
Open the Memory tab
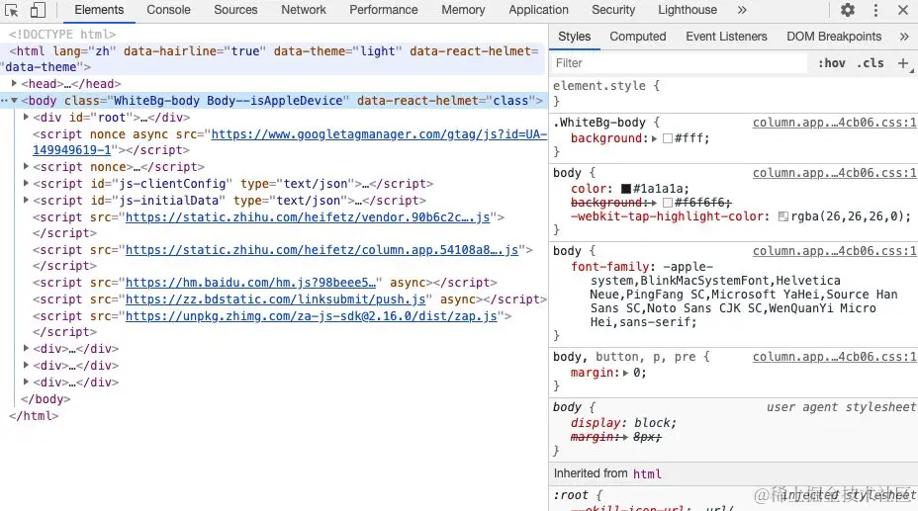tap(463, 10)
